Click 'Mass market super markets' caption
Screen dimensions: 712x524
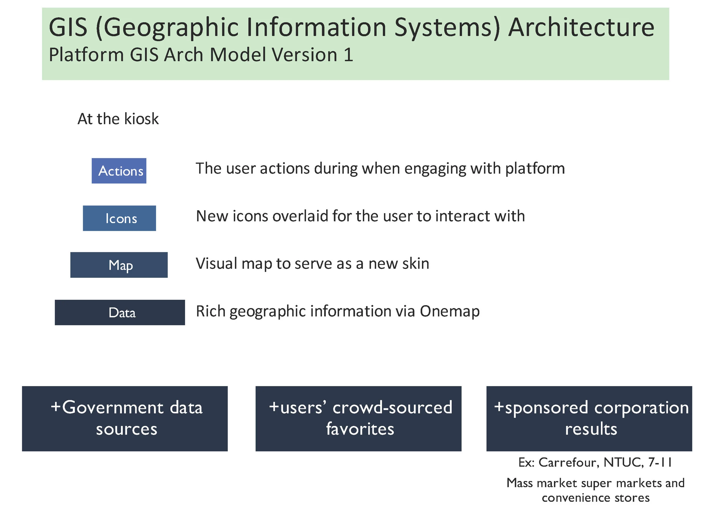(x=595, y=483)
